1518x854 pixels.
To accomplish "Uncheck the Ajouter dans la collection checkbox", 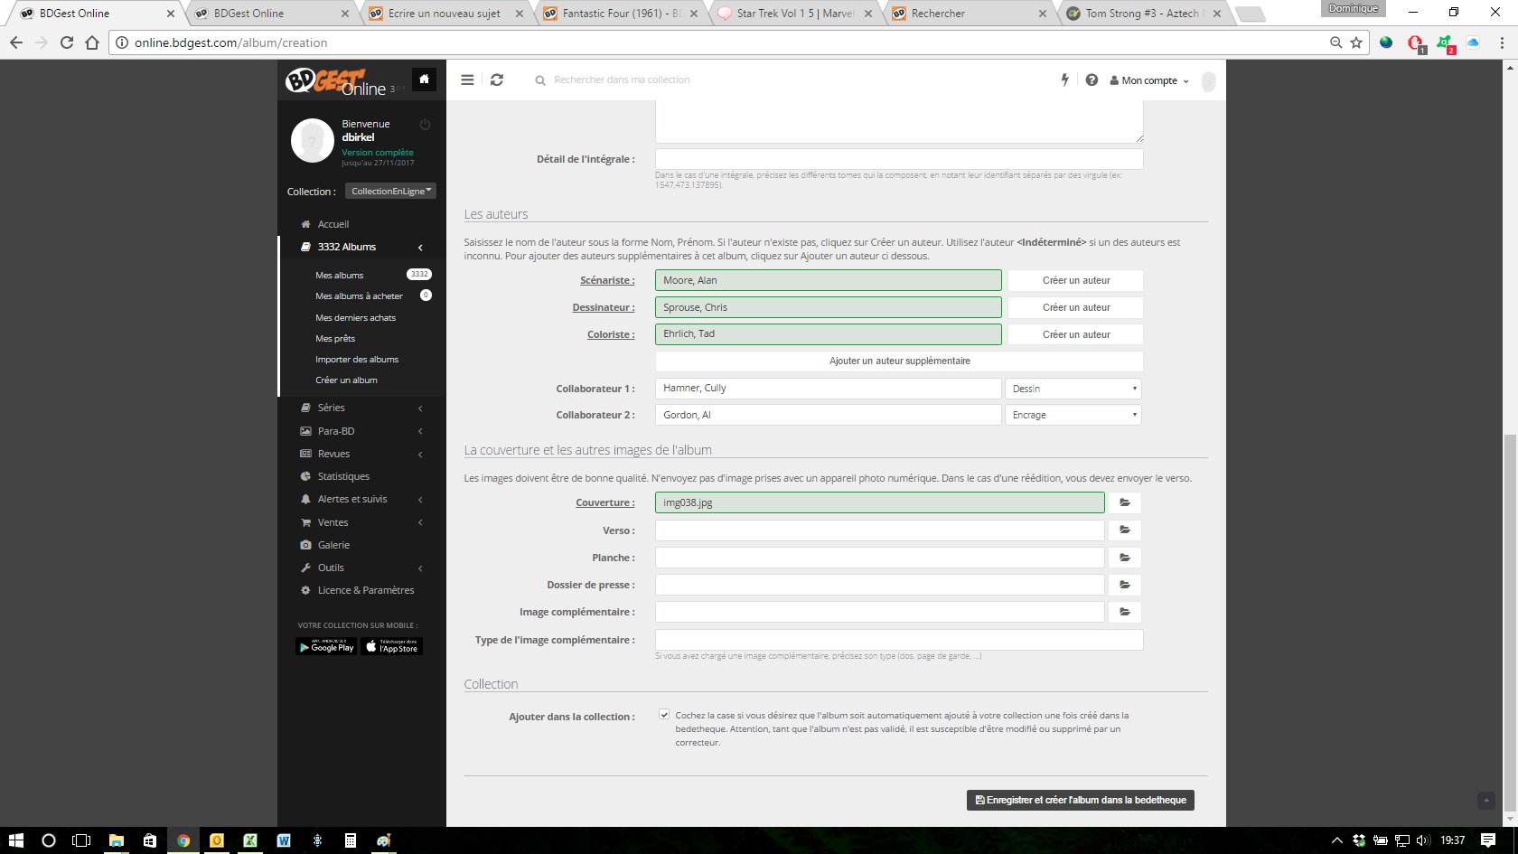I will (x=664, y=715).
